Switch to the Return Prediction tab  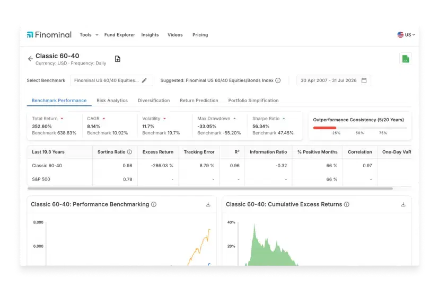pos(199,101)
